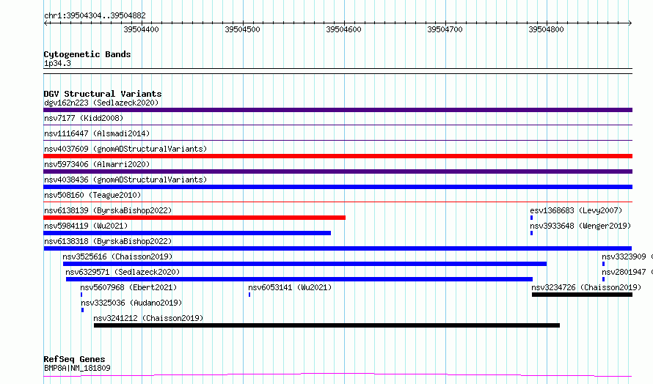
Task: Click nsv6053141 (Wu2021) label
Action: pyautogui.click(x=290, y=287)
